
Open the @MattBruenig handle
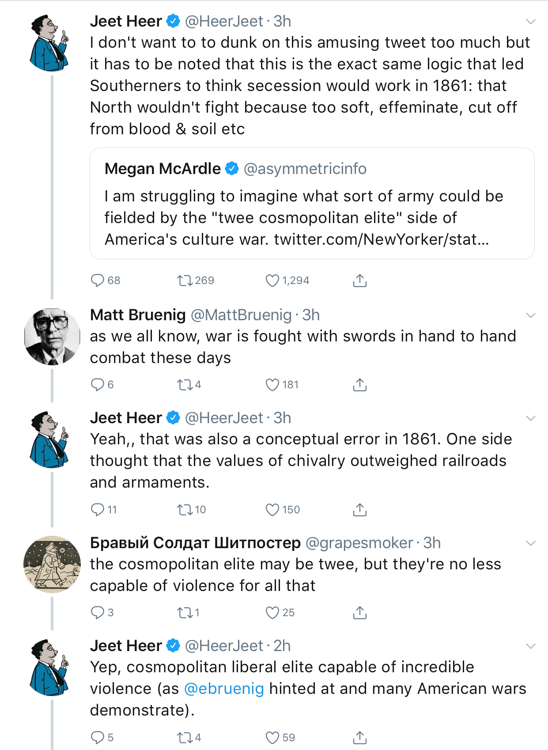(241, 315)
